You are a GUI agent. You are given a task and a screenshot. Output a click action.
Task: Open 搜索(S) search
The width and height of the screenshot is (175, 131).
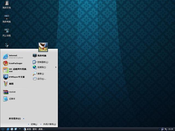(x=38, y=74)
